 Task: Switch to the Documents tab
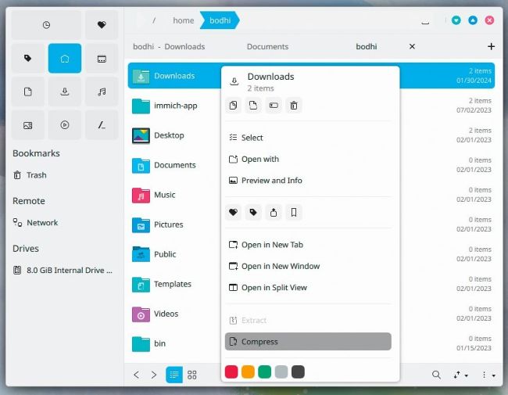point(267,47)
